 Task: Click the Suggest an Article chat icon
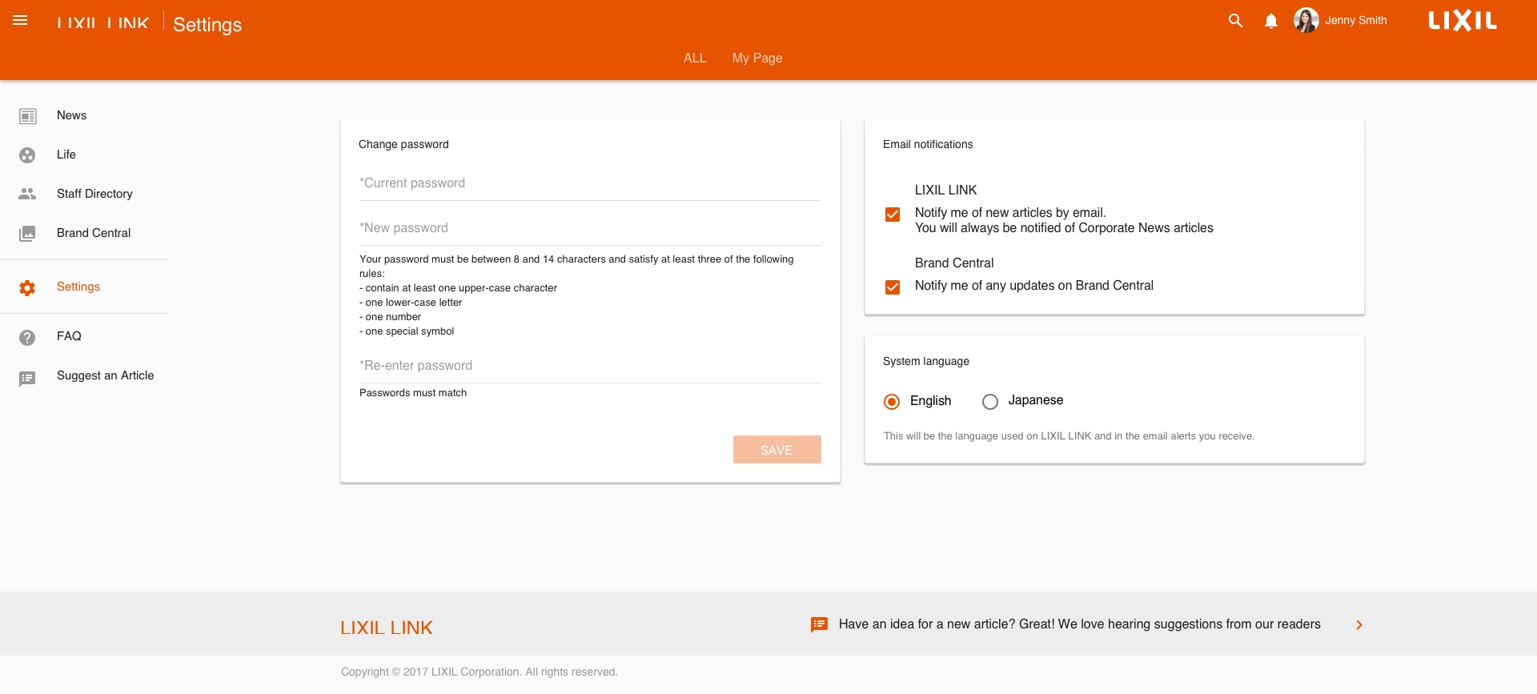tap(27, 379)
